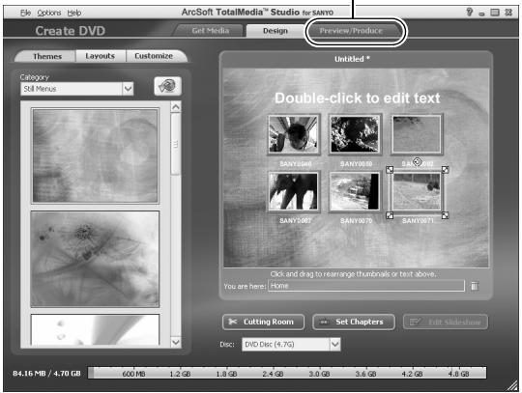Click the SANY0048 thumbnail label
The image size is (522, 393).
(x=296, y=164)
